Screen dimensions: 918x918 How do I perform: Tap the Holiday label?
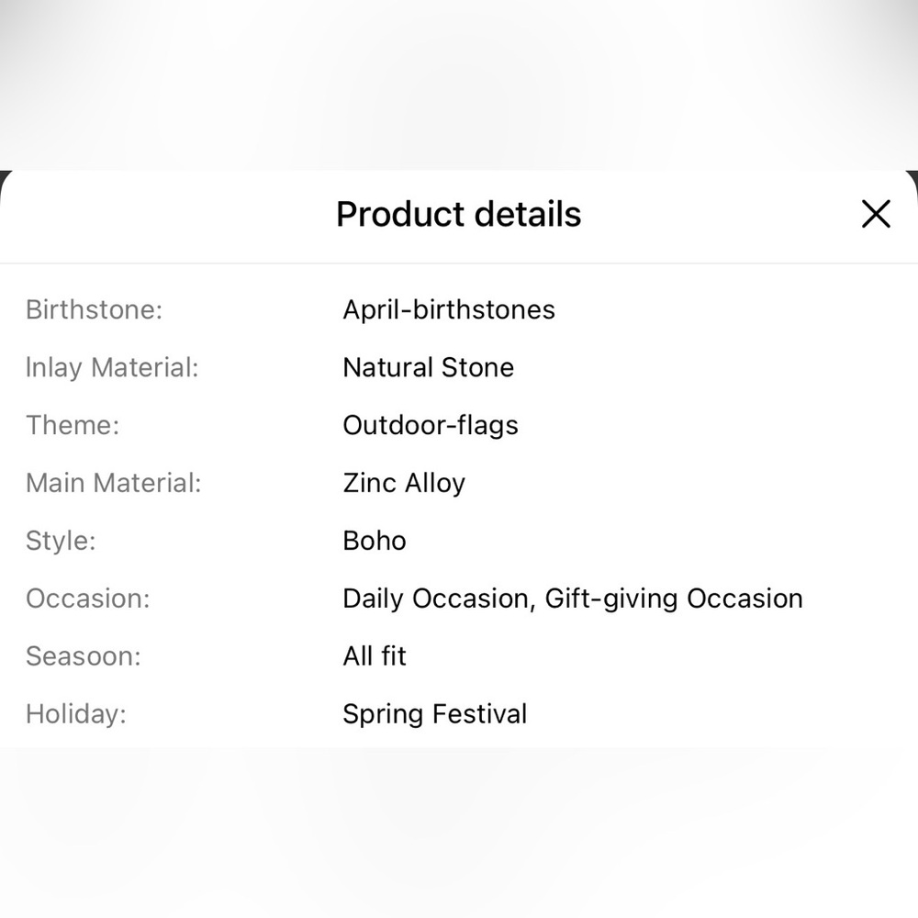coord(76,714)
